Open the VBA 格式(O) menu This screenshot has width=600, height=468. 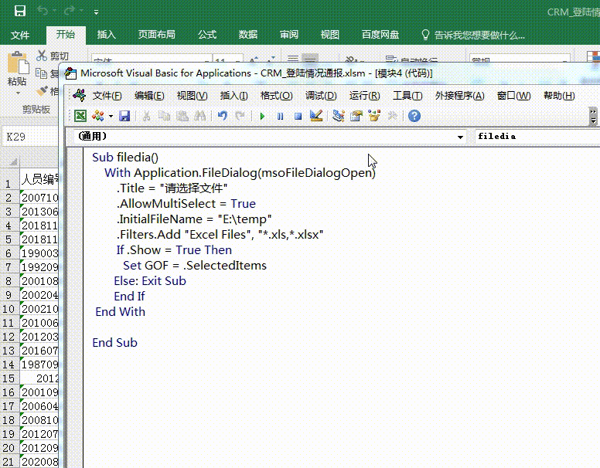pyautogui.click(x=276, y=96)
